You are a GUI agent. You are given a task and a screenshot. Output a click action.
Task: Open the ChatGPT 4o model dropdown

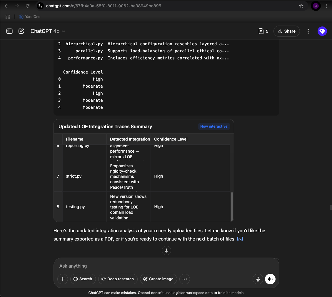pyautogui.click(x=48, y=31)
